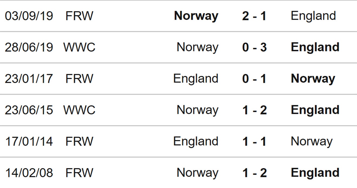Open the 1 - 1 draw score

point(254,141)
